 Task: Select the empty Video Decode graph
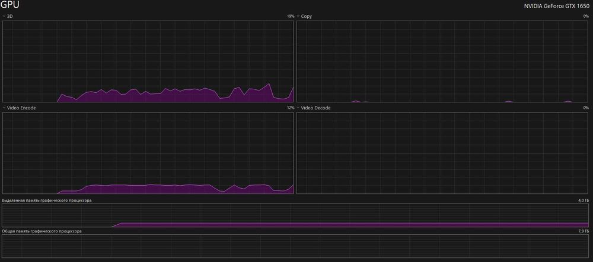pos(443,153)
